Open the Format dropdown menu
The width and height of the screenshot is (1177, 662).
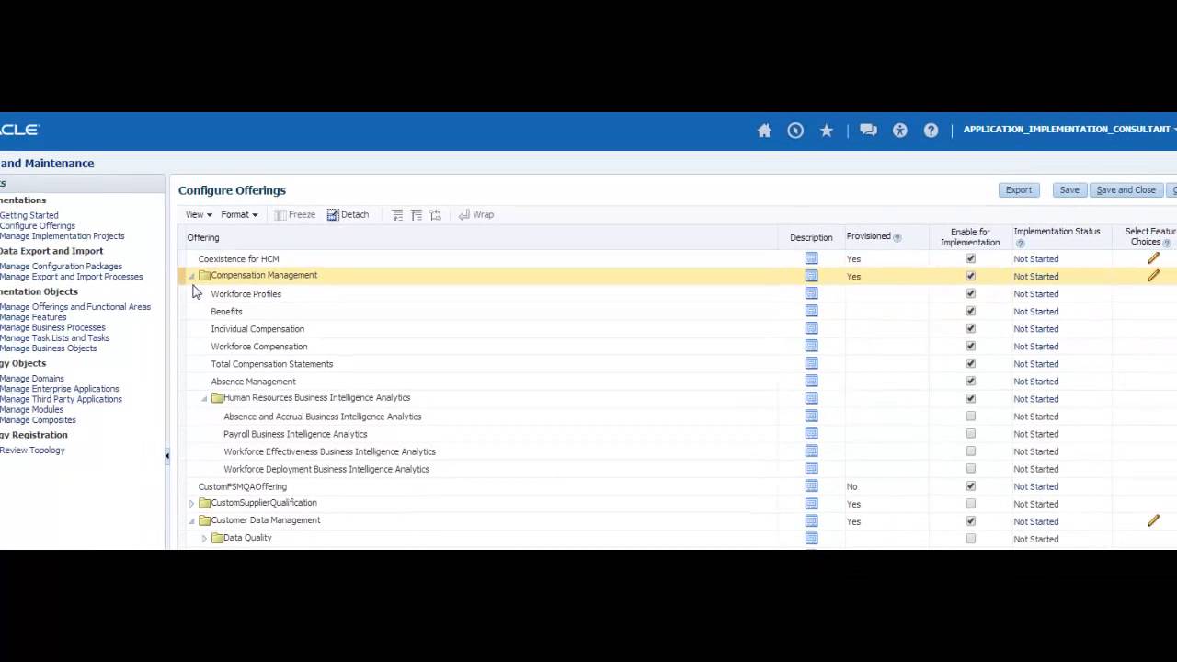[239, 214]
